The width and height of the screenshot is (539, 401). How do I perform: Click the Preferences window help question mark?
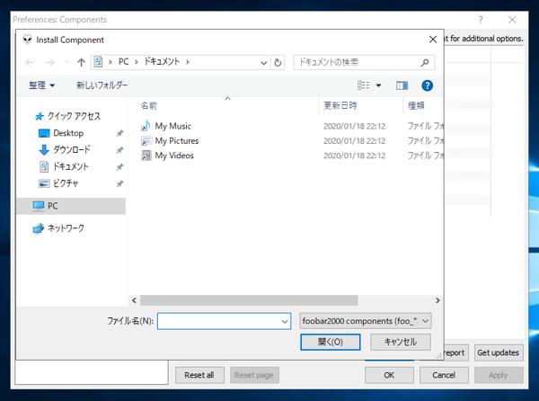pos(481,20)
